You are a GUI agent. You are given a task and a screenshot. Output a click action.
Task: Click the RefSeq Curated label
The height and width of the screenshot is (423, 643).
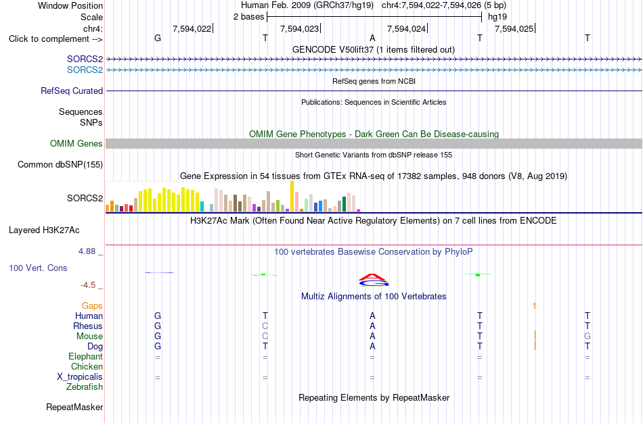(72, 91)
